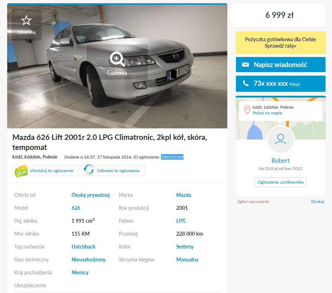The image size is (332, 293).
Task: Click the Obserwuj star icon
Action: 26,20
